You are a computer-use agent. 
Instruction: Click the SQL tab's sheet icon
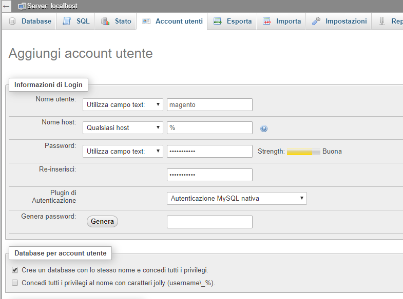(x=67, y=21)
